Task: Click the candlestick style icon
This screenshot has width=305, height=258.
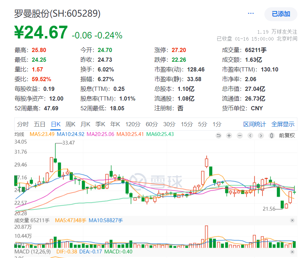Action: point(272,136)
